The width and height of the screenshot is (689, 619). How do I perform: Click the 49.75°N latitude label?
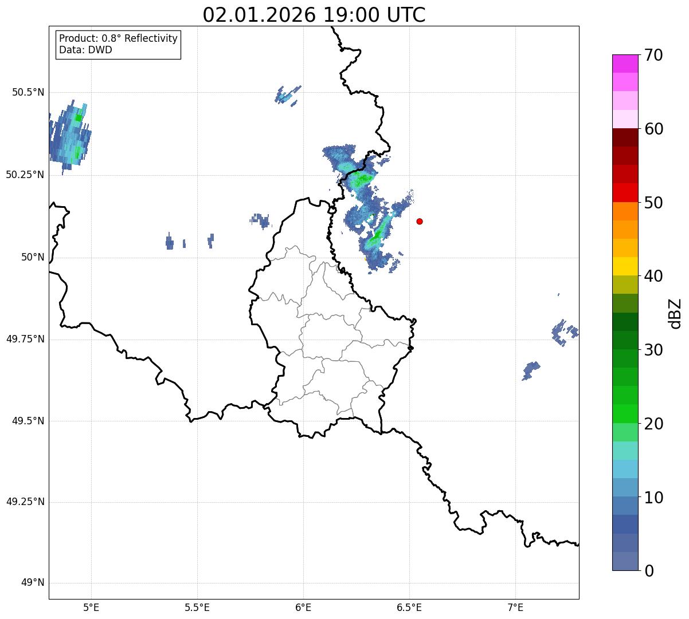(x=25, y=339)
